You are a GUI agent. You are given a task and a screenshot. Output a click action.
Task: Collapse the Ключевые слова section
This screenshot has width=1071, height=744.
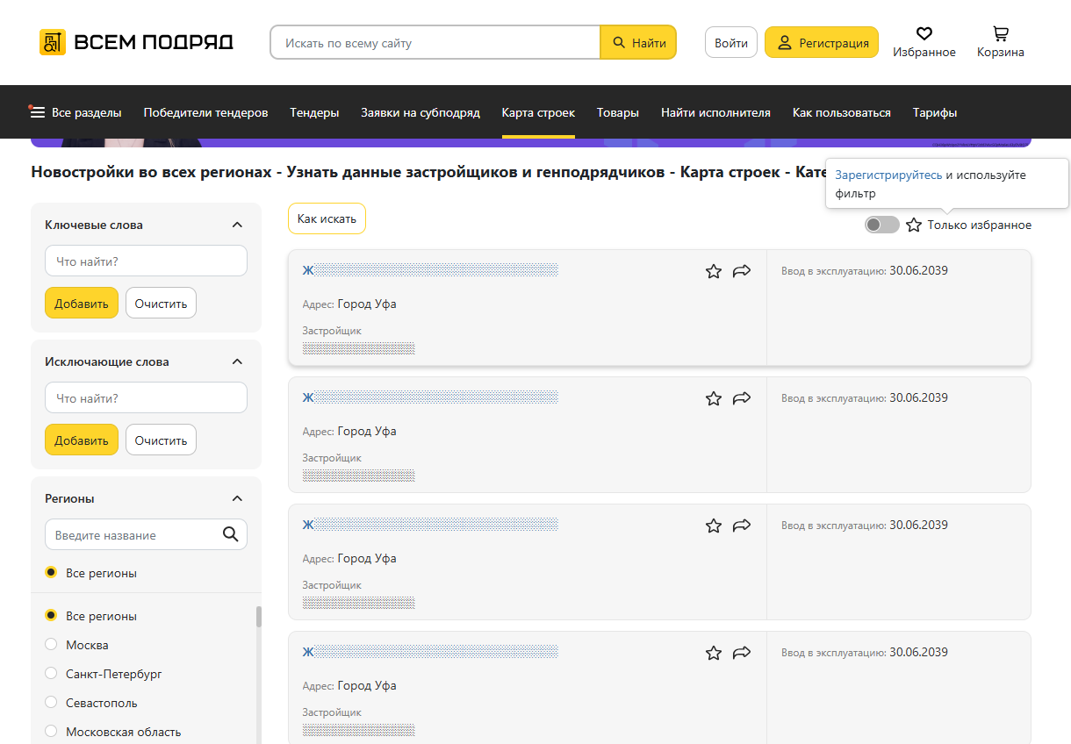(237, 225)
